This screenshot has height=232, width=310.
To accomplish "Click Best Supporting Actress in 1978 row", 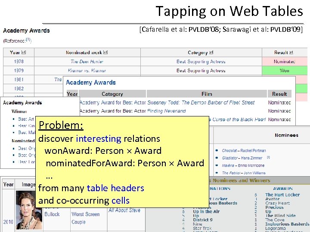I will point(201,61).
